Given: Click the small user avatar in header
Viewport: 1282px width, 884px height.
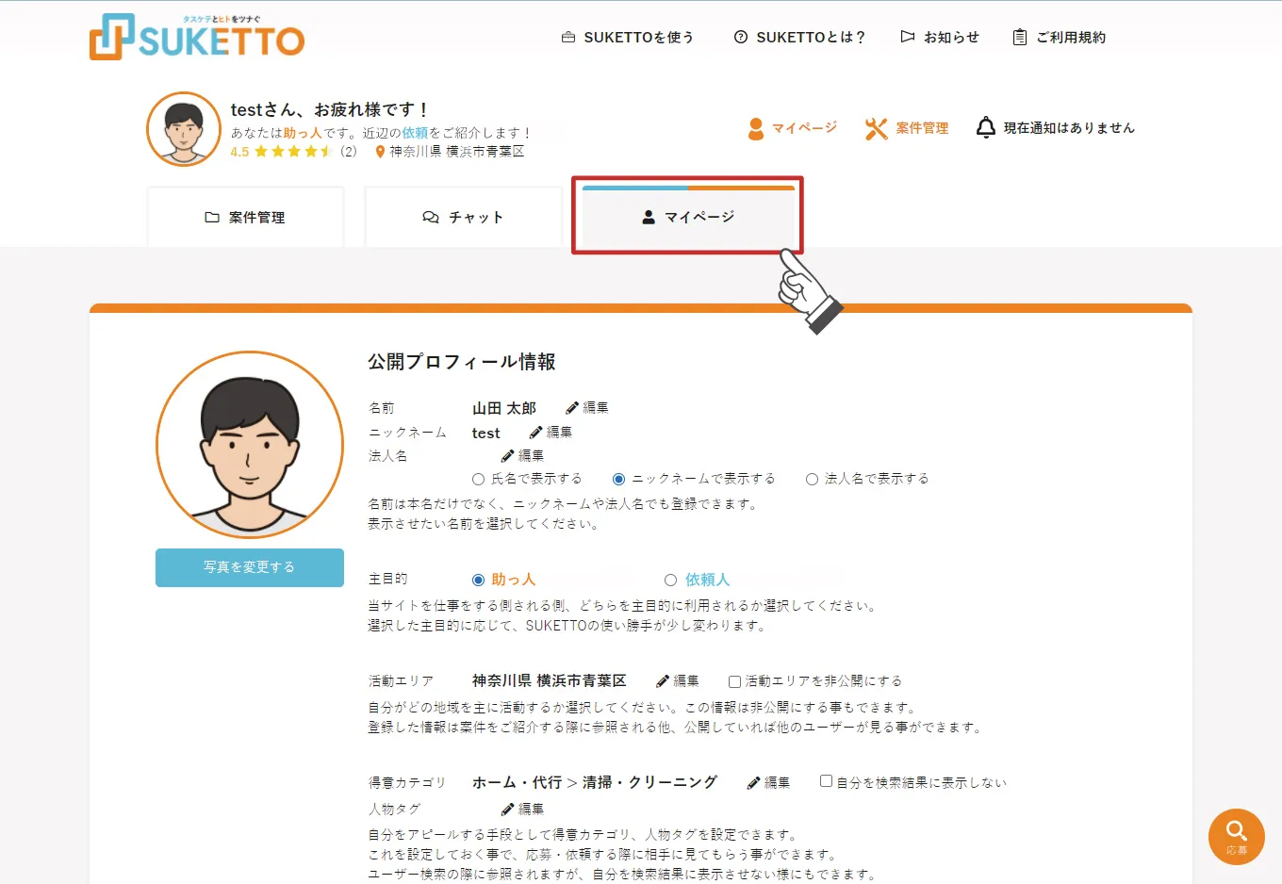Looking at the screenshot, I should point(184,129).
